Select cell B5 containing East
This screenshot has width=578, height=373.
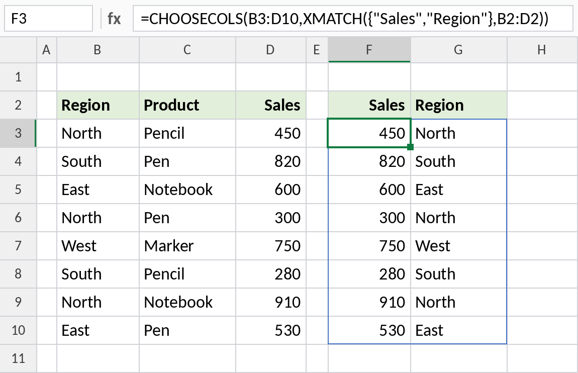click(x=98, y=190)
